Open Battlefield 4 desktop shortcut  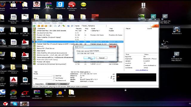click(x=177, y=31)
